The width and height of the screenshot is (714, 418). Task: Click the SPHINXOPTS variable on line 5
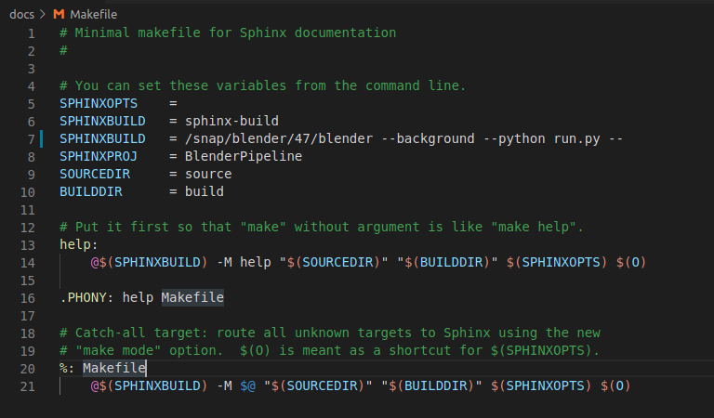click(x=99, y=103)
